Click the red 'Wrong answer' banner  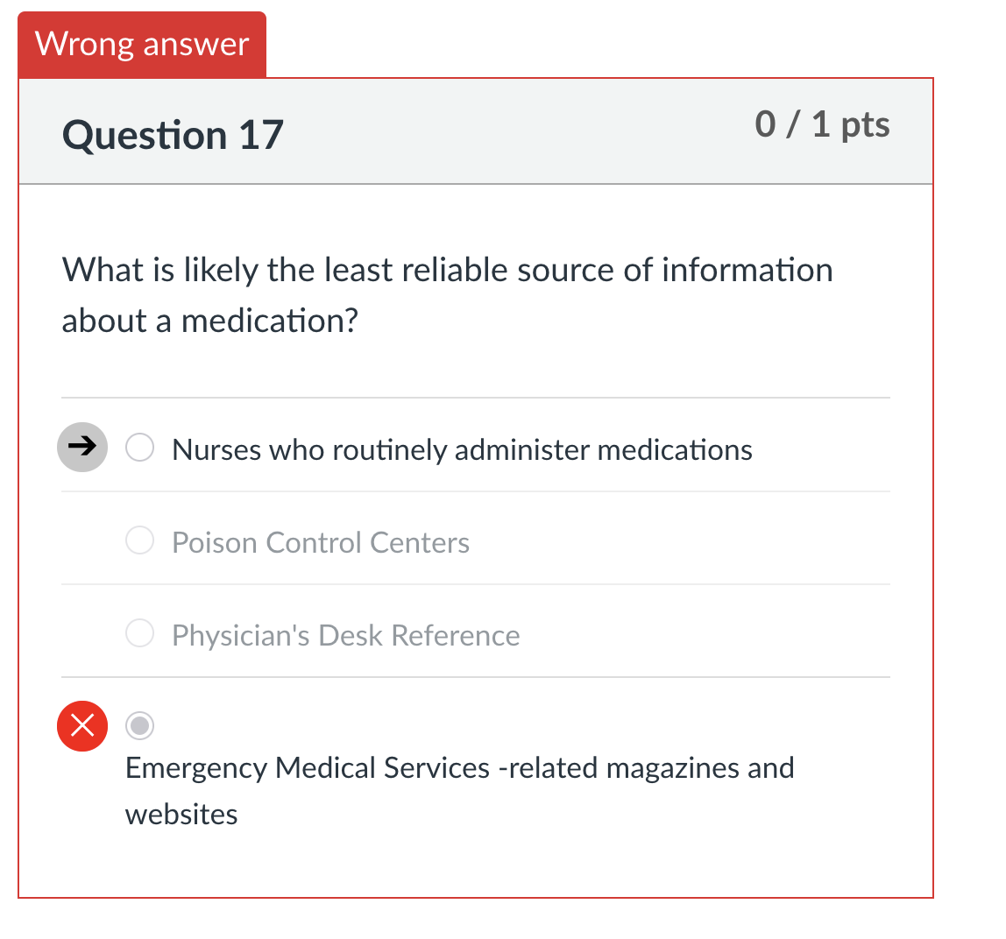(x=142, y=44)
